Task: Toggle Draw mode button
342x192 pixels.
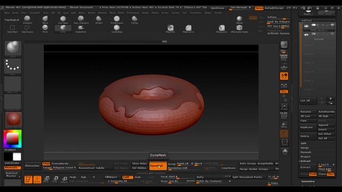Action: [x=37, y=179]
